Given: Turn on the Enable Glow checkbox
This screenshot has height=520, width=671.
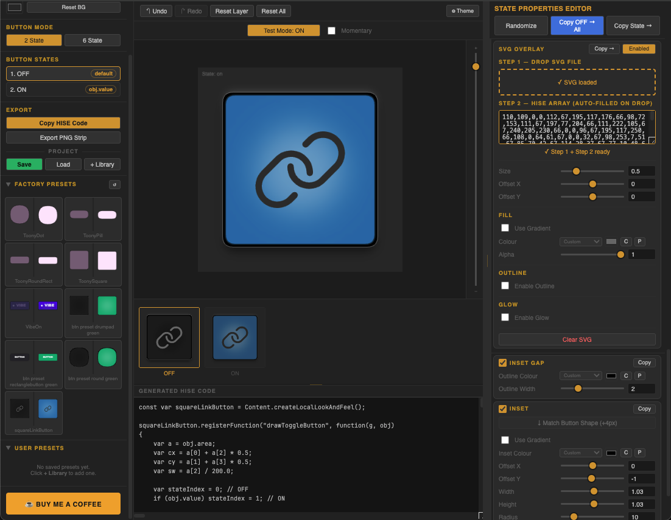Looking at the screenshot, I should coord(505,317).
